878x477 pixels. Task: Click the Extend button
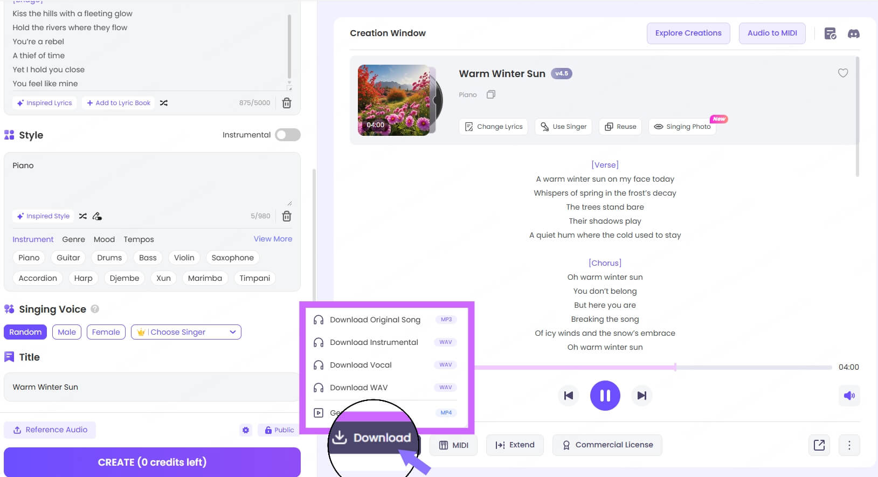(515, 445)
